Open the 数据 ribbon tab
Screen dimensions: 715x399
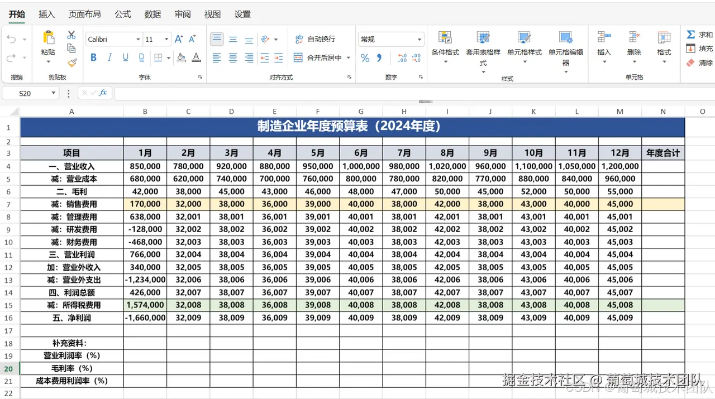click(152, 14)
